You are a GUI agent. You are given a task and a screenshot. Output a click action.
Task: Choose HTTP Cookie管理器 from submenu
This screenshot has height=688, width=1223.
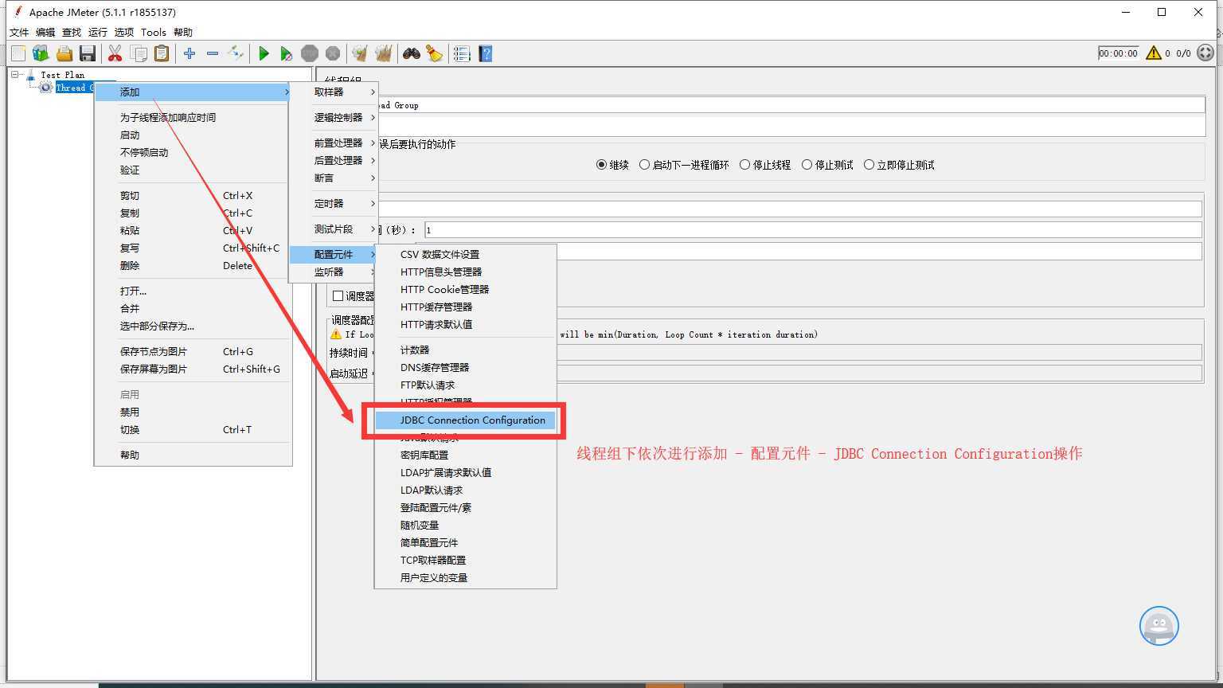pyautogui.click(x=465, y=289)
